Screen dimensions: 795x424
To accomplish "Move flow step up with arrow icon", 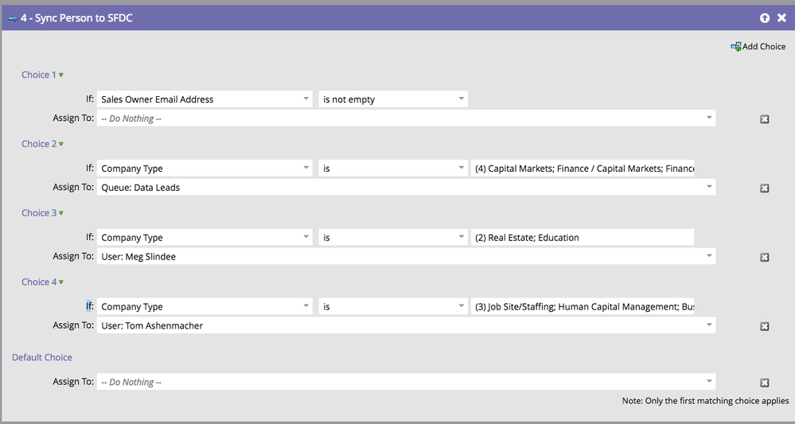I will 765,18.
